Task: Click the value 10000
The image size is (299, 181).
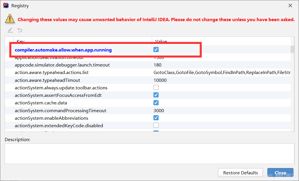Action: (160, 80)
